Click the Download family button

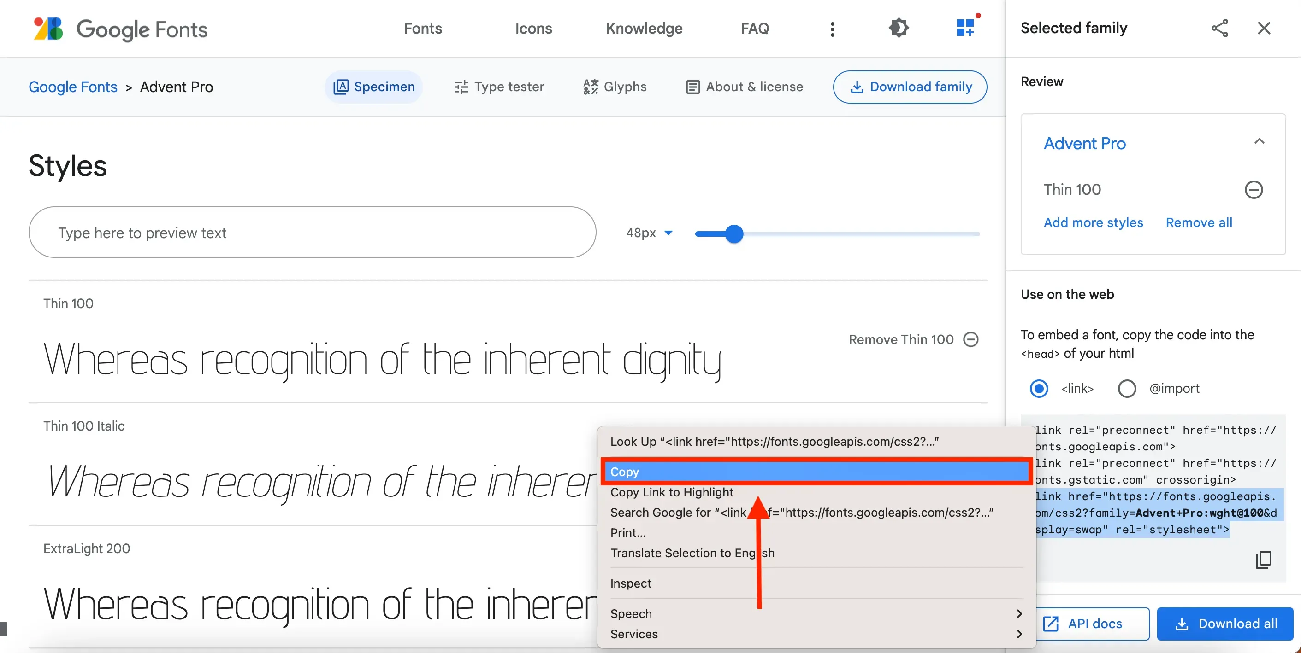tap(910, 87)
